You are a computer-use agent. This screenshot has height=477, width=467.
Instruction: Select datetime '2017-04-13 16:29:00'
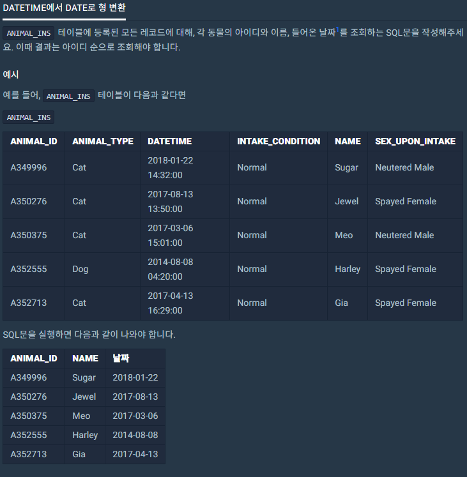pyautogui.click(x=171, y=303)
